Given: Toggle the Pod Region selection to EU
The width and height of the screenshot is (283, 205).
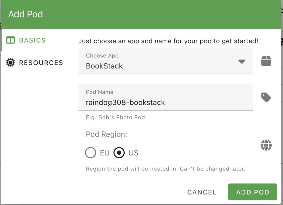Looking at the screenshot, I should 90,152.
